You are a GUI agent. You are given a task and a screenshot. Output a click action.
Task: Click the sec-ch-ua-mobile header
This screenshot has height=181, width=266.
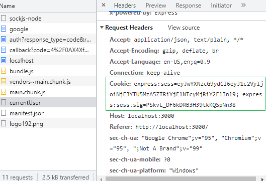140,159
